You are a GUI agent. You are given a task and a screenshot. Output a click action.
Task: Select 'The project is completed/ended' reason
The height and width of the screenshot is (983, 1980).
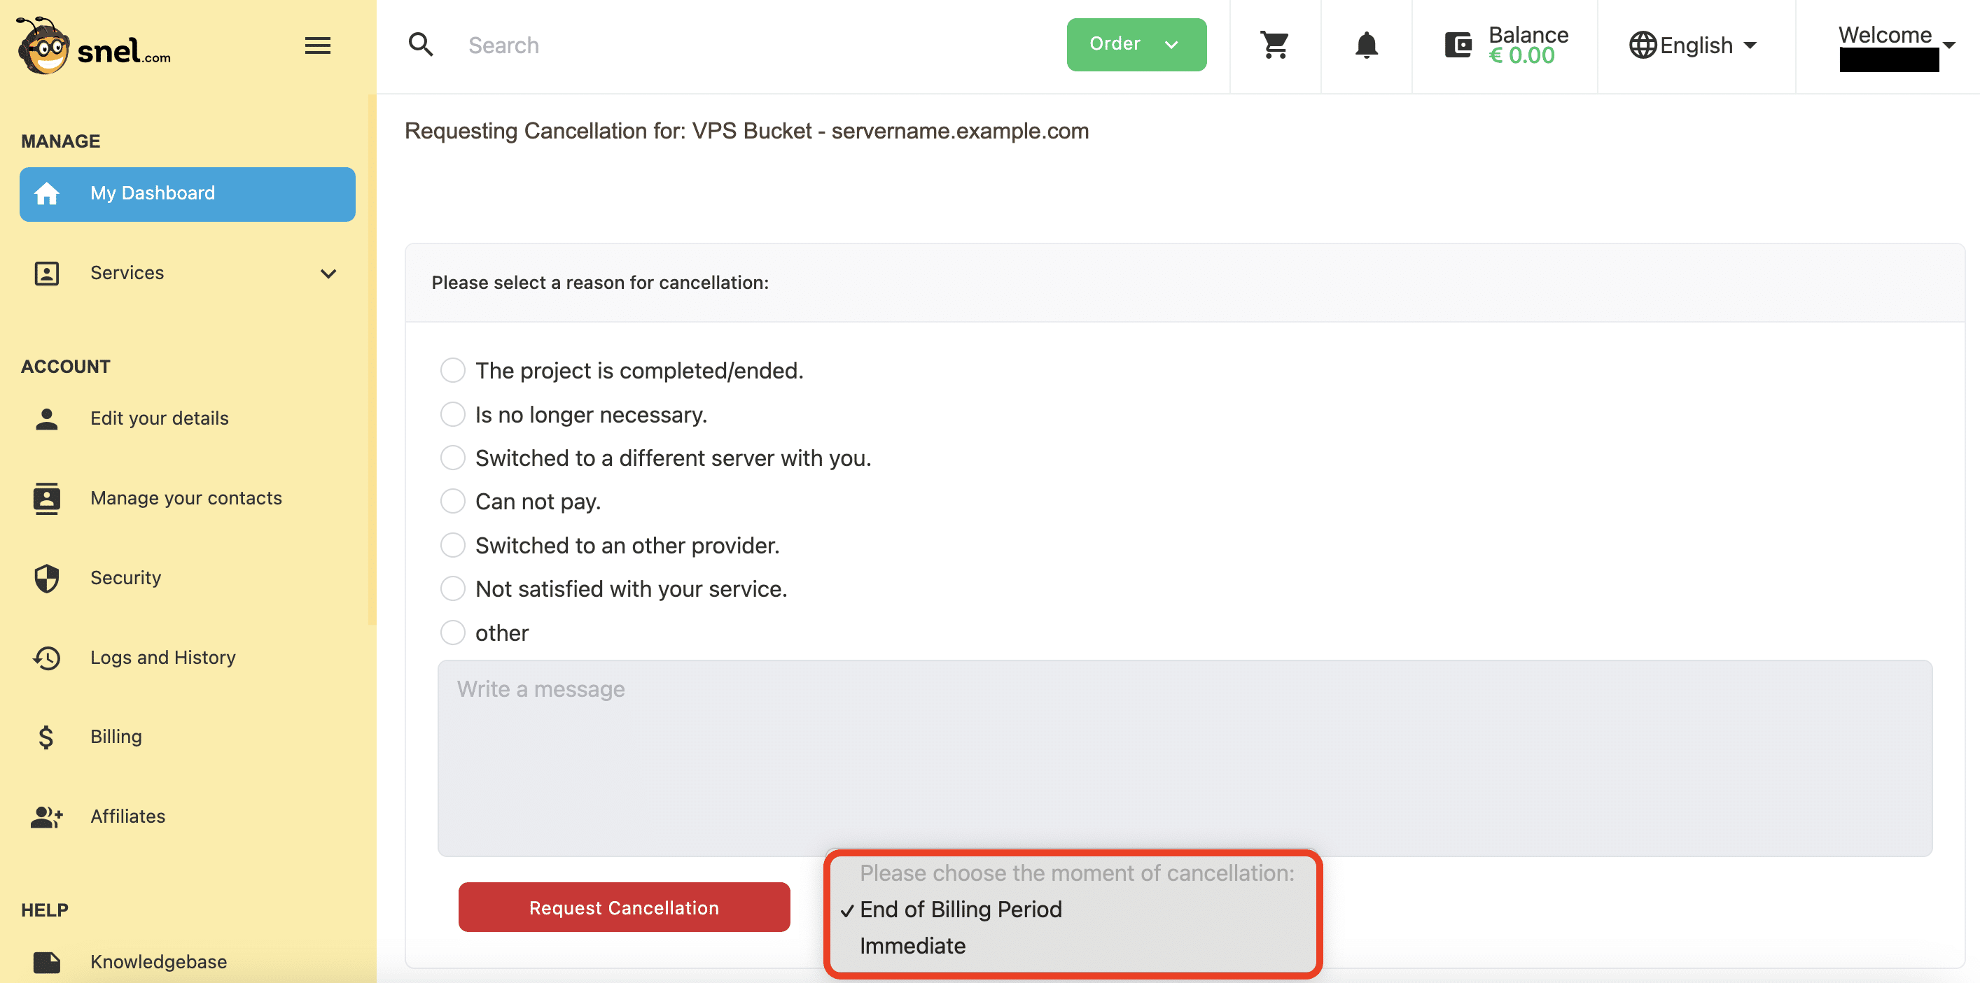[453, 370]
